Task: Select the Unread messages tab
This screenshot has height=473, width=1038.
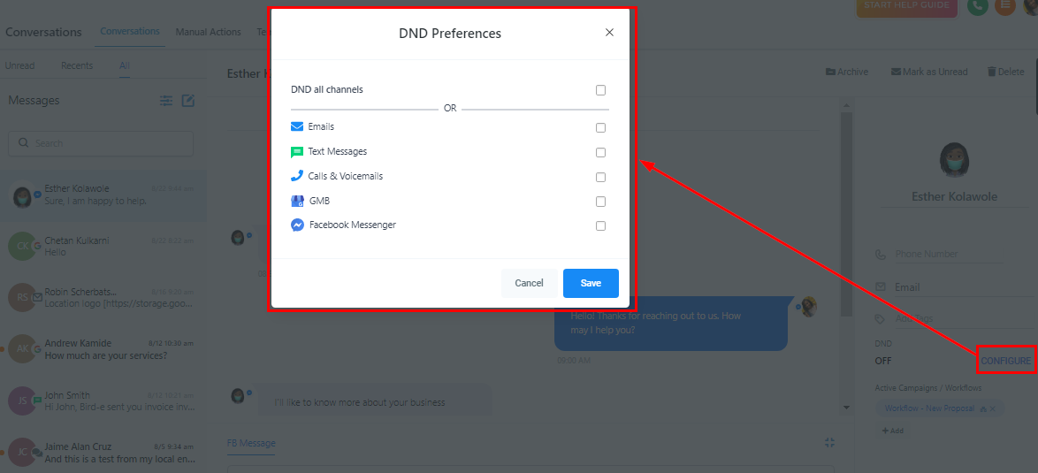Action: pyautogui.click(x=19, y=65)
